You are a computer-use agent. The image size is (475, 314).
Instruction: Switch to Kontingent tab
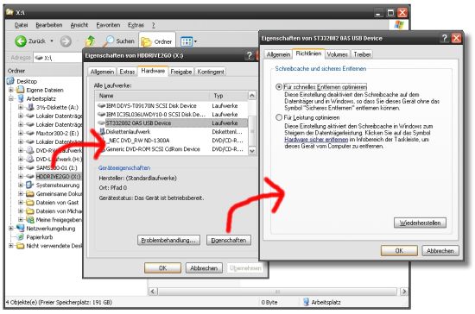tap(211, 72)
